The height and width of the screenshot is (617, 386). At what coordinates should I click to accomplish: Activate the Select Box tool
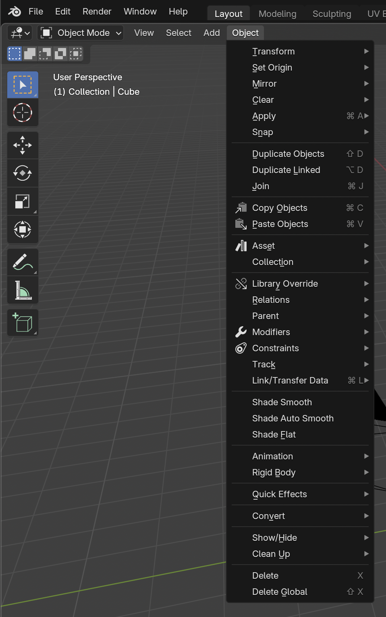(x=23, y=85)
